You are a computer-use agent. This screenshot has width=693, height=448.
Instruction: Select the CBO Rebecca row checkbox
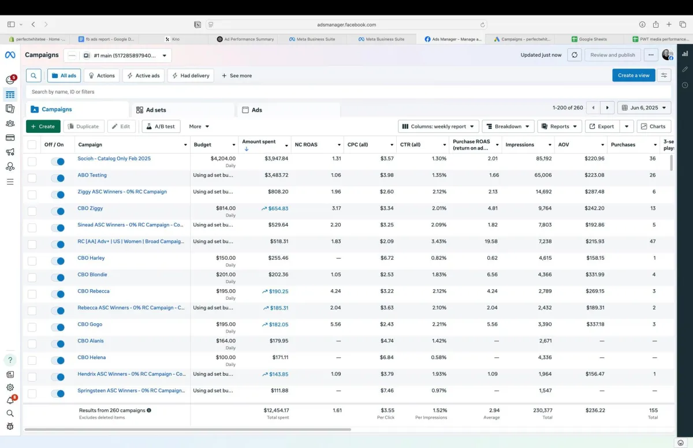point(32,294)
